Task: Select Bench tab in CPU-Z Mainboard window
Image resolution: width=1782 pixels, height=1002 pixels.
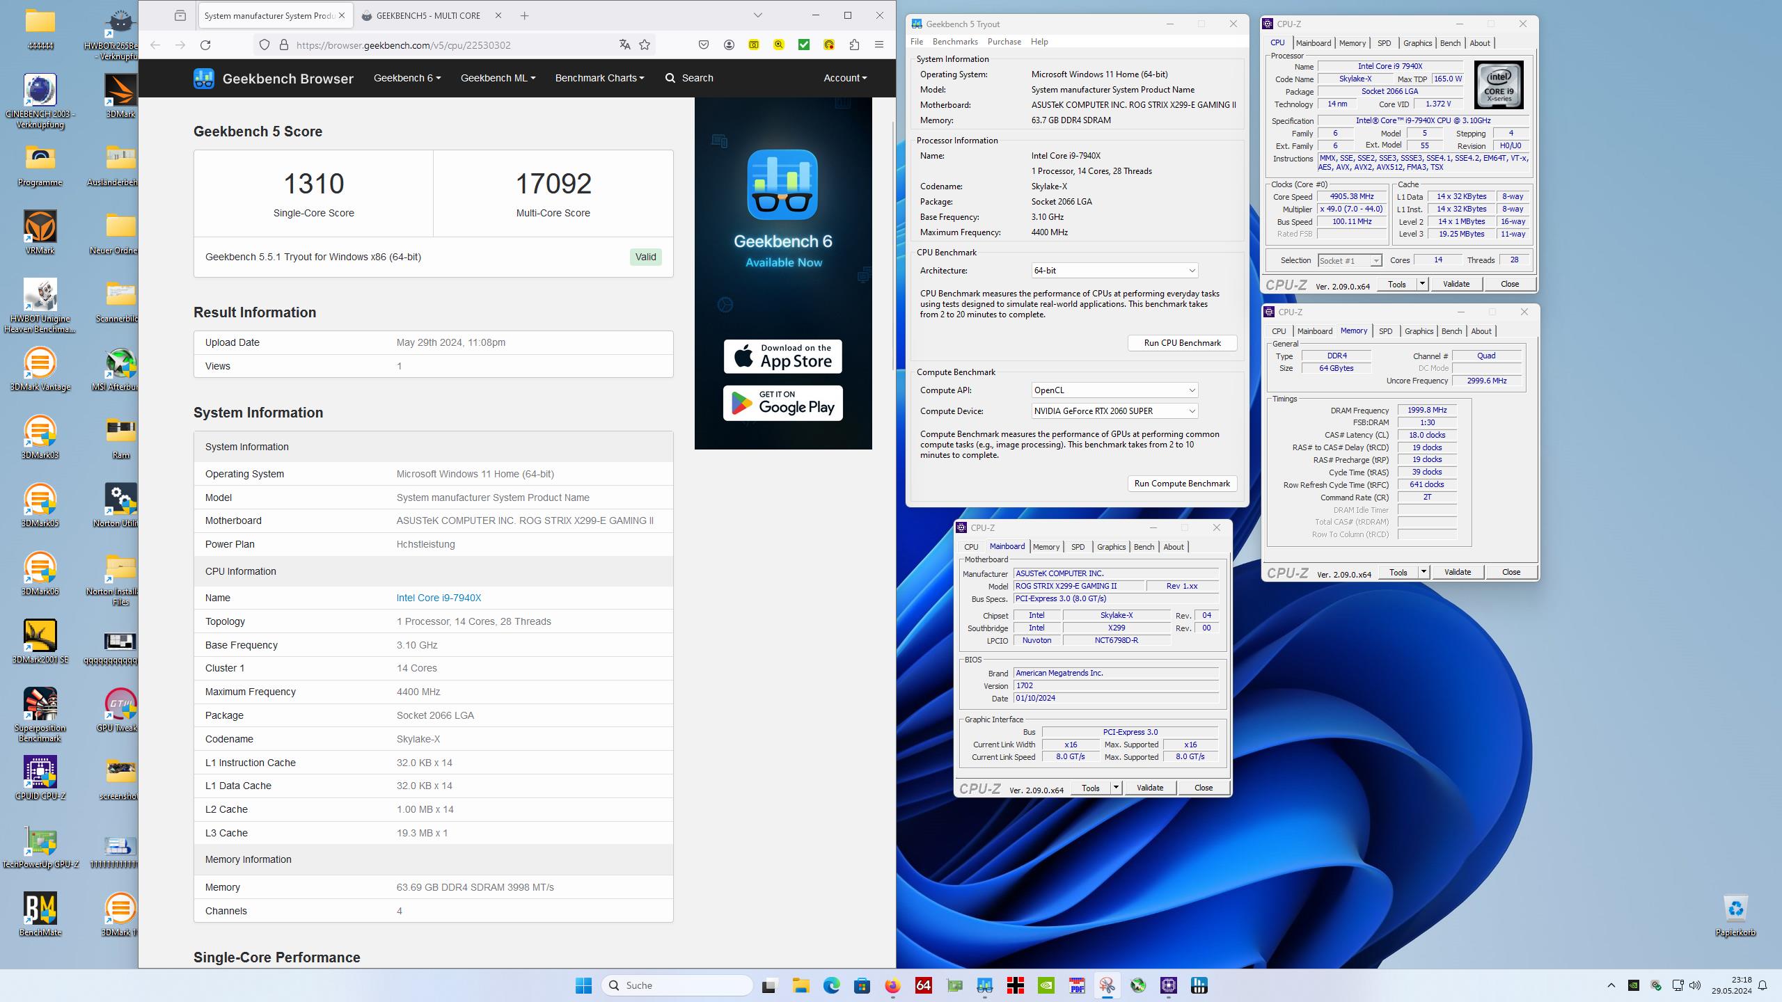Action: [x=1144, y=547]
